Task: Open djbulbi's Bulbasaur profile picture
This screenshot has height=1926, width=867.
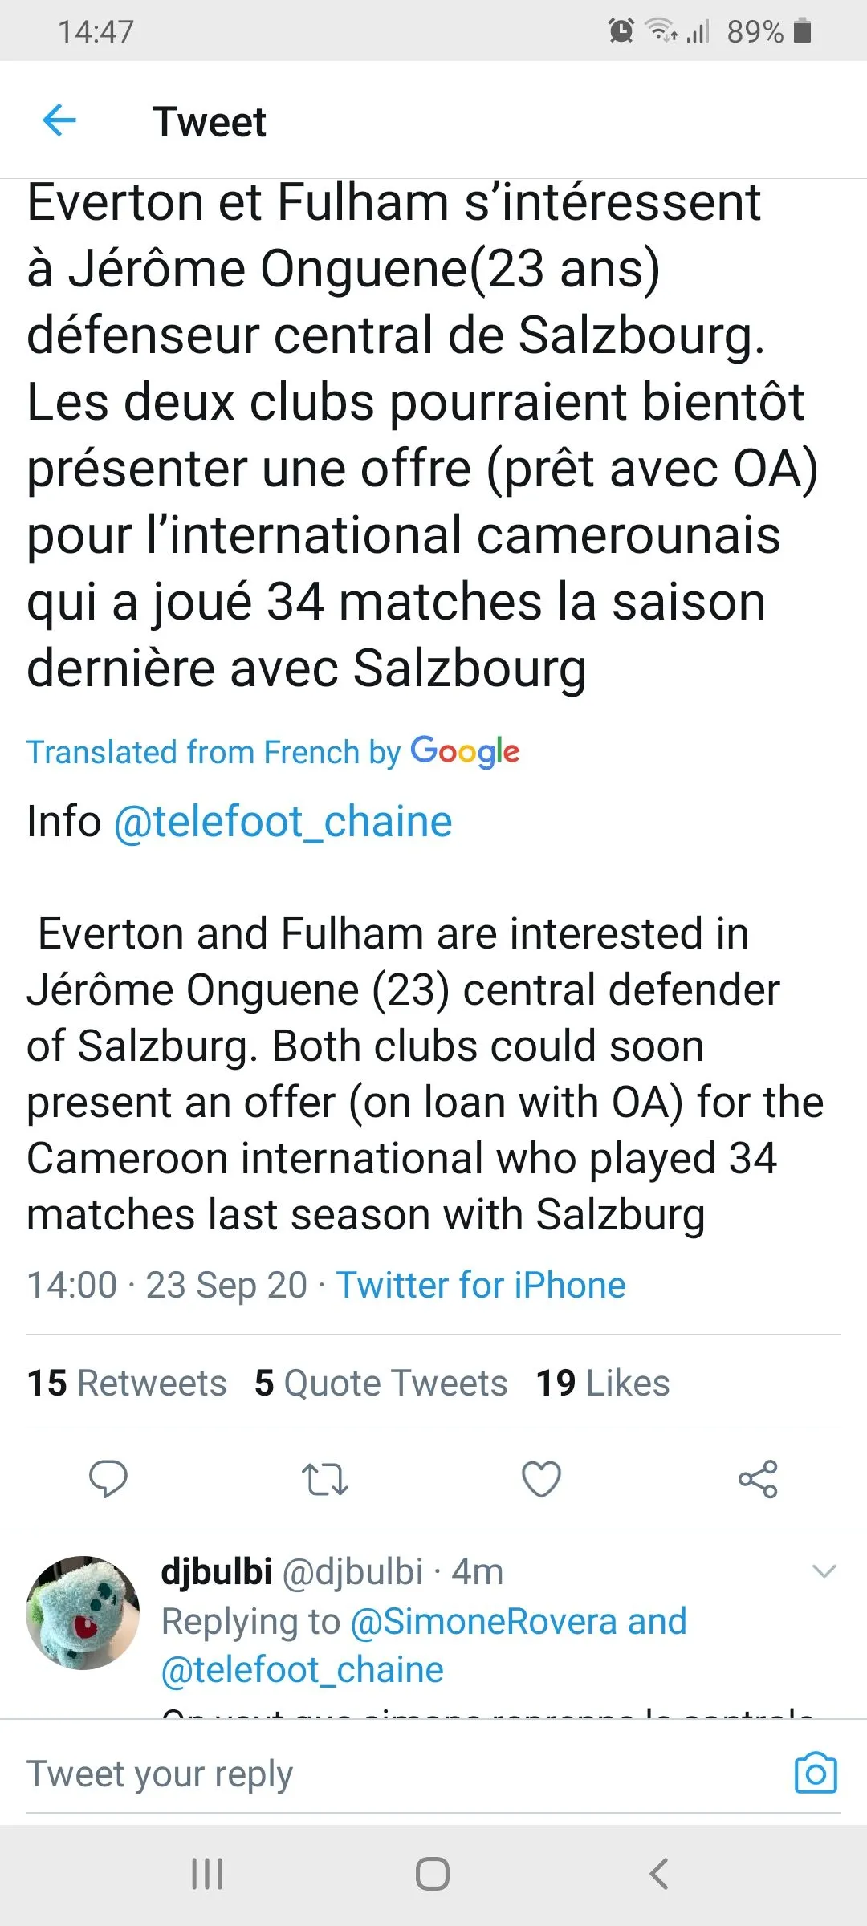Action: click(x=83, y=1612)
